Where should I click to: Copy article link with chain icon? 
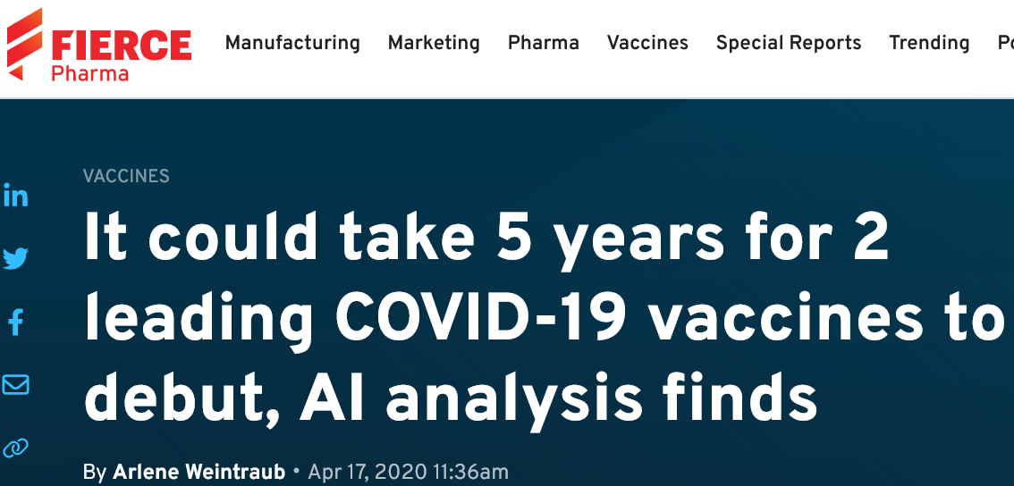[15, 448]
